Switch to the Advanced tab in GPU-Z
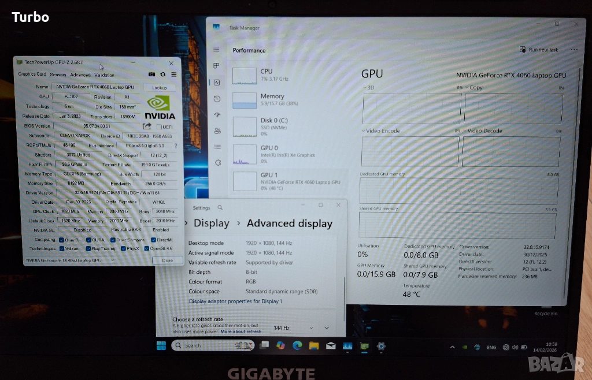 [x=80, y=74]
